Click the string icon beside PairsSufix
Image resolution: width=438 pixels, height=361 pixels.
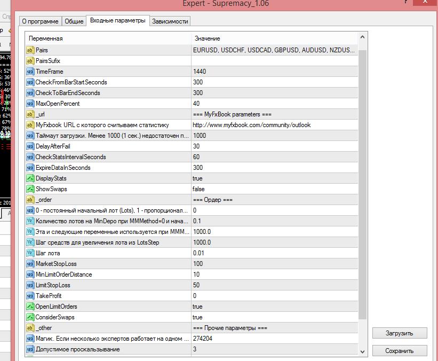(x=30, y=61)
